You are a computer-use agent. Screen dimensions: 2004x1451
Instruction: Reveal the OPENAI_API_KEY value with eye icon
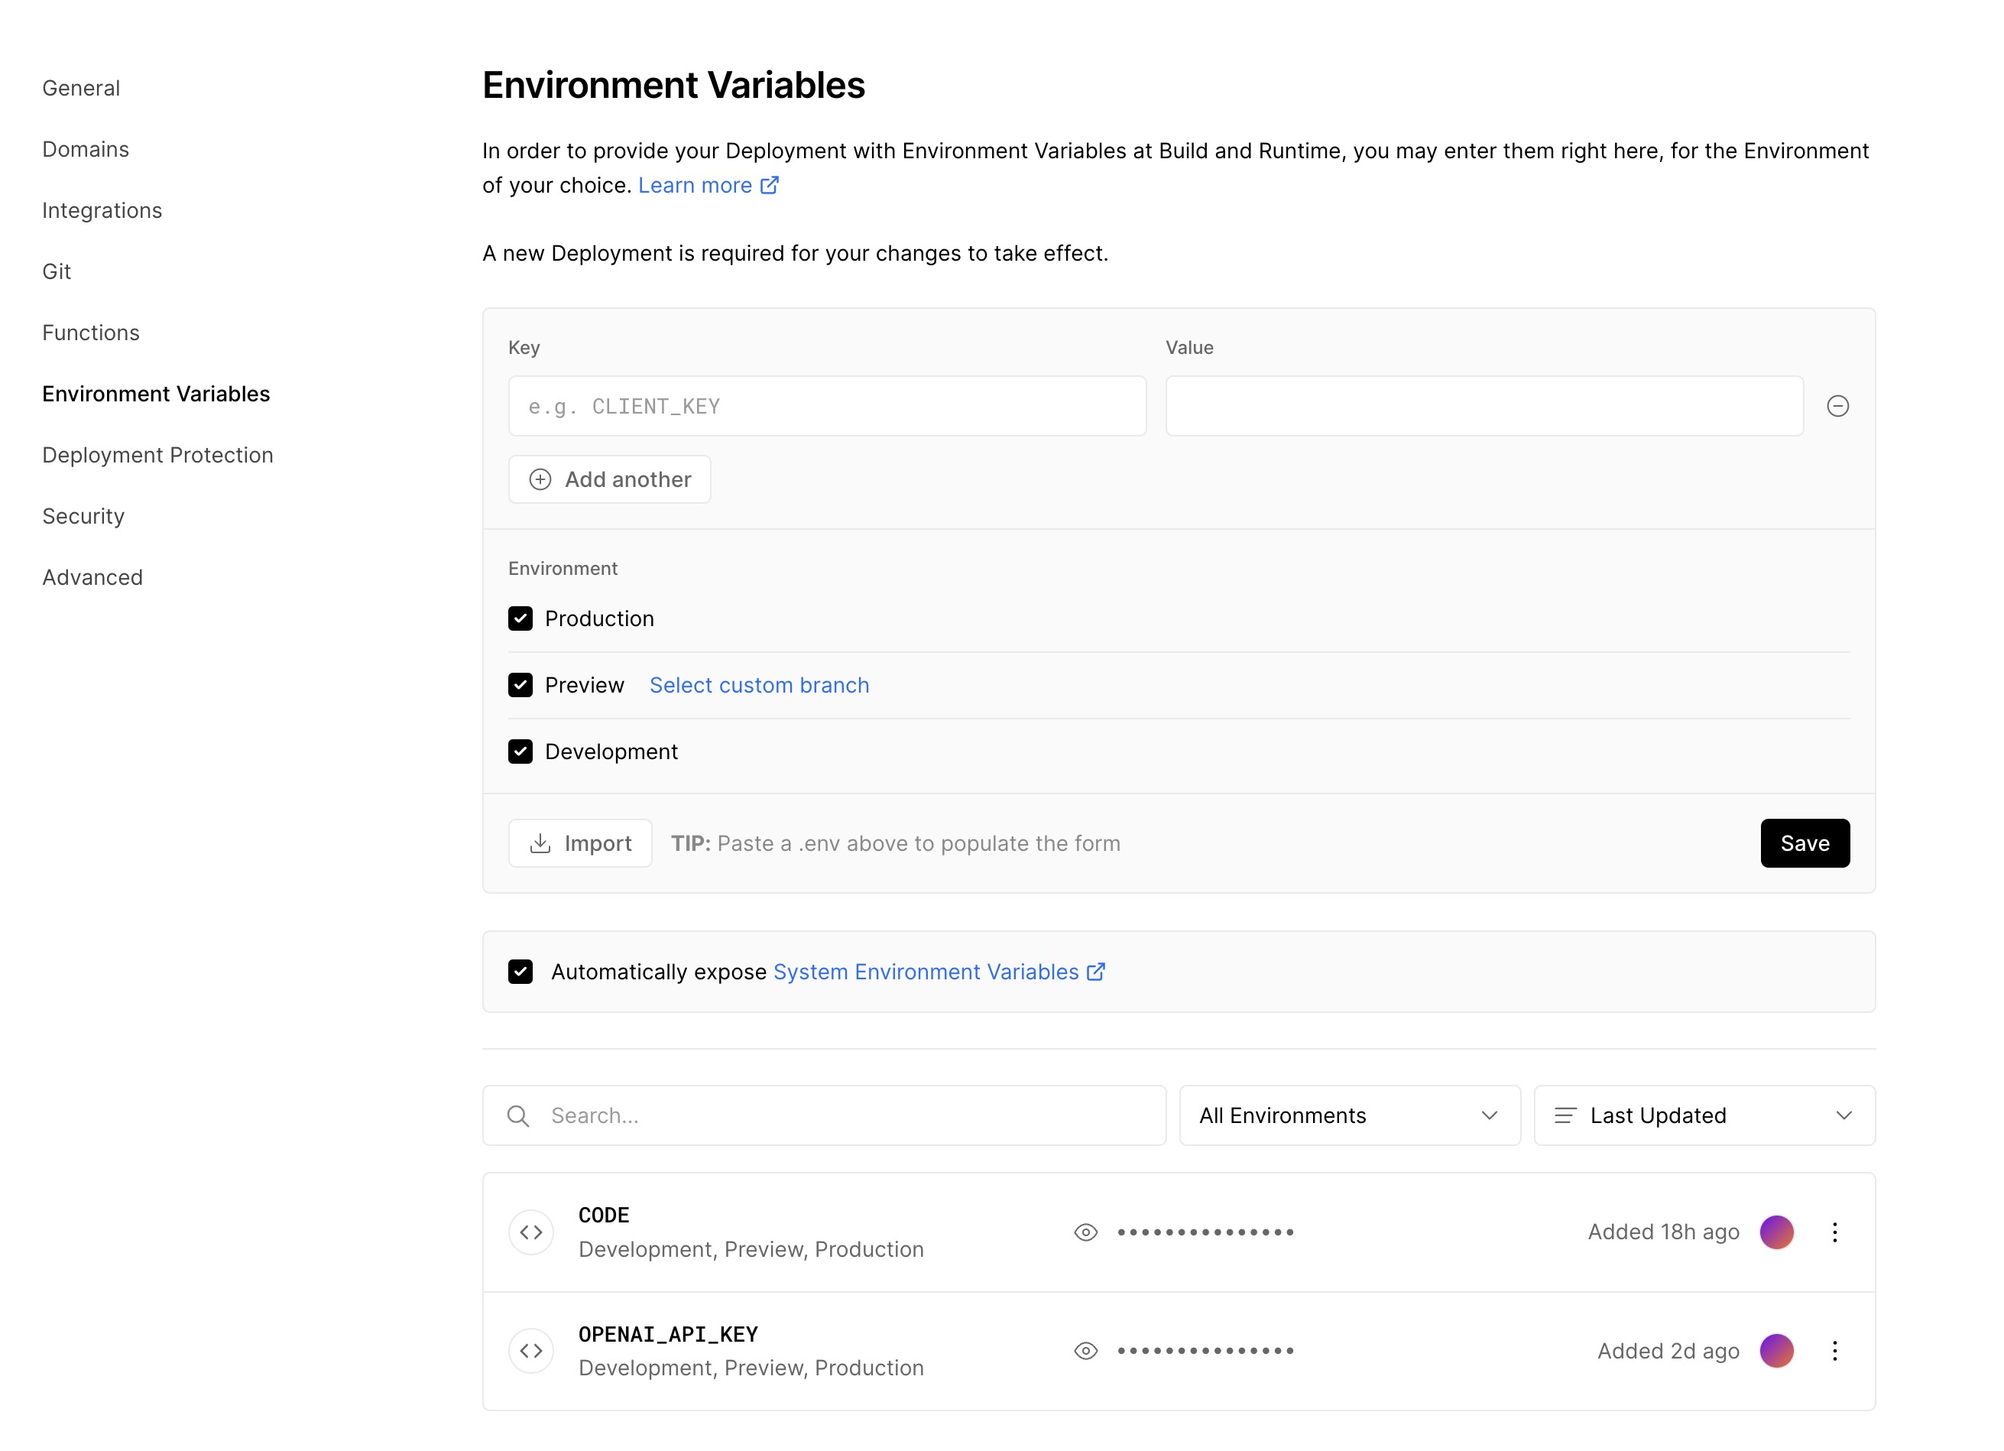[x=1085, y=1350]
